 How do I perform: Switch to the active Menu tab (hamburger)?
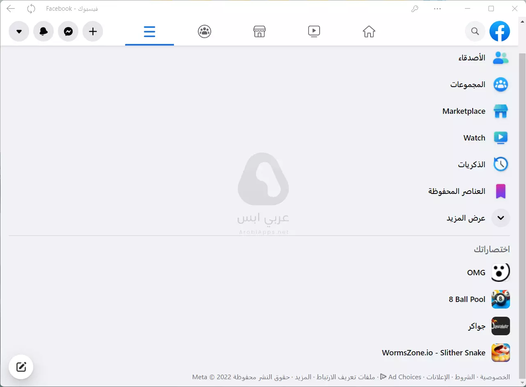click(x=149, y=31)
